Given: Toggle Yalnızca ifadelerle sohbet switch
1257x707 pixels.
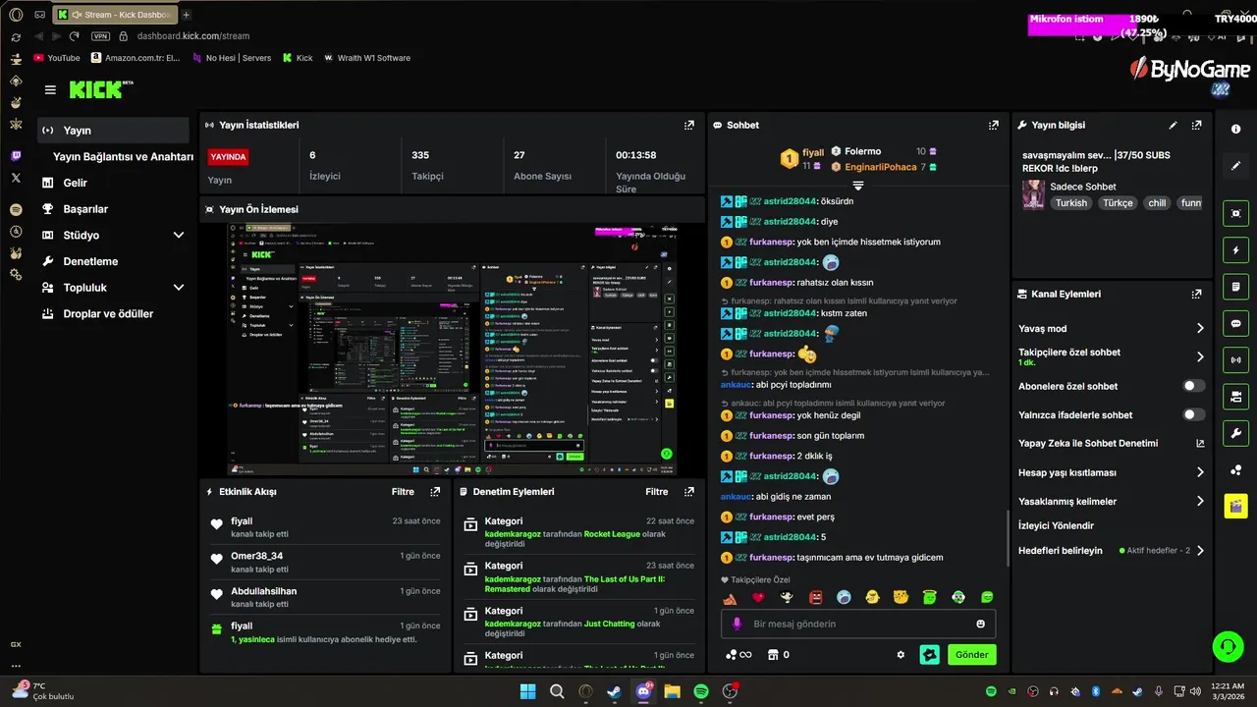Looking at the screenshot, I should (x=1193, y=414).
